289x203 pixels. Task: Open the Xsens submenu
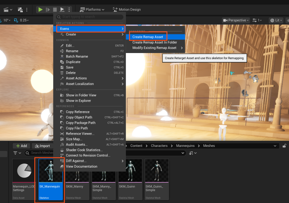click(90, 29)
